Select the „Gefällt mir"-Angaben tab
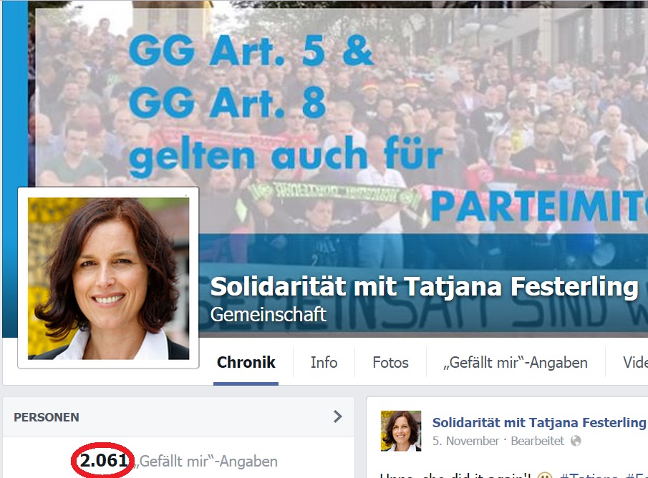This screenshot has width=648, height=478. [516, 363]
